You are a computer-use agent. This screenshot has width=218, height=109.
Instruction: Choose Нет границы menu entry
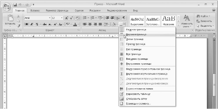(x=147, y=49)
